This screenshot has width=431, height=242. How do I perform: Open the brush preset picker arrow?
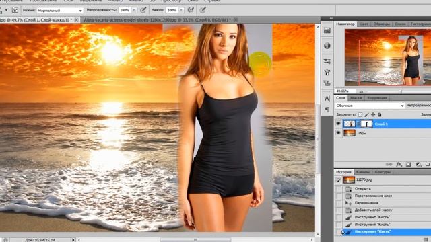click(6, 10)
